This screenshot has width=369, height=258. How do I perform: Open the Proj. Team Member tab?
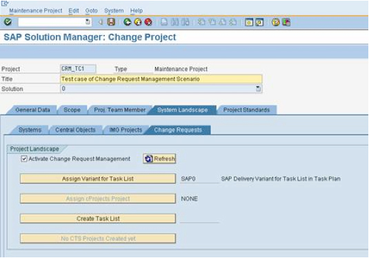[120, 110]
